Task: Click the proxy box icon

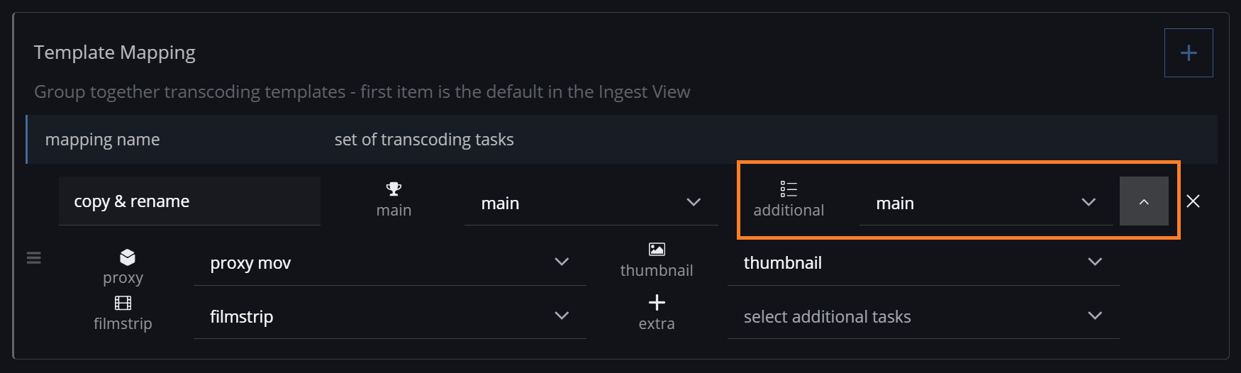Action: (x=128, y=257)
